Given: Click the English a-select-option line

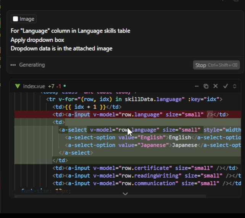Looking at the screenshot, I should pyautogui.click(x=153, y=137).
